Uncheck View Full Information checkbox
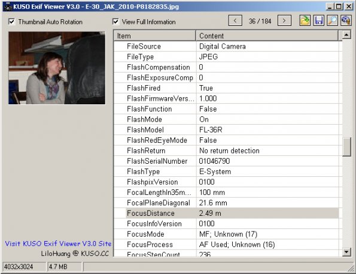The height and width of the screenshot is (274, 356). click(x=115, y=22)
